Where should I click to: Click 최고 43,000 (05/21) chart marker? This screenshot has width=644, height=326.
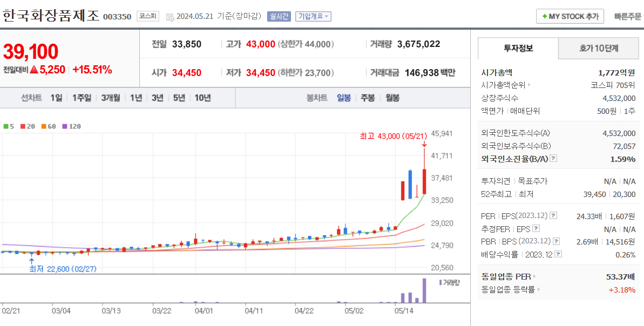393,136
